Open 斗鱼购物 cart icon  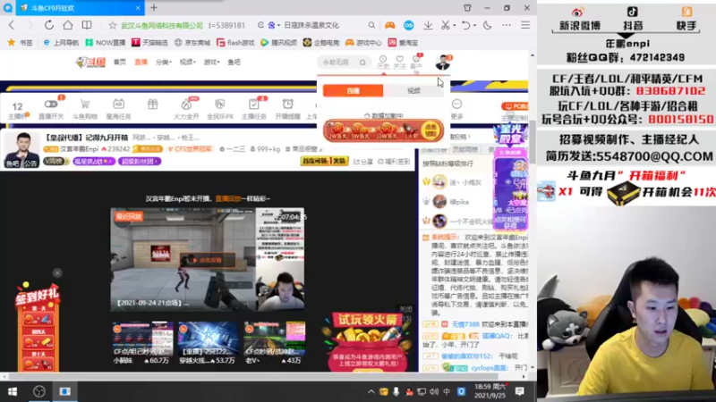[85, 109]
